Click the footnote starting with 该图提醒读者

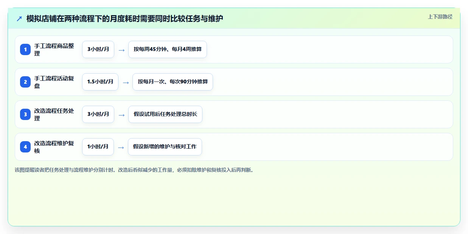click(134, 170)
